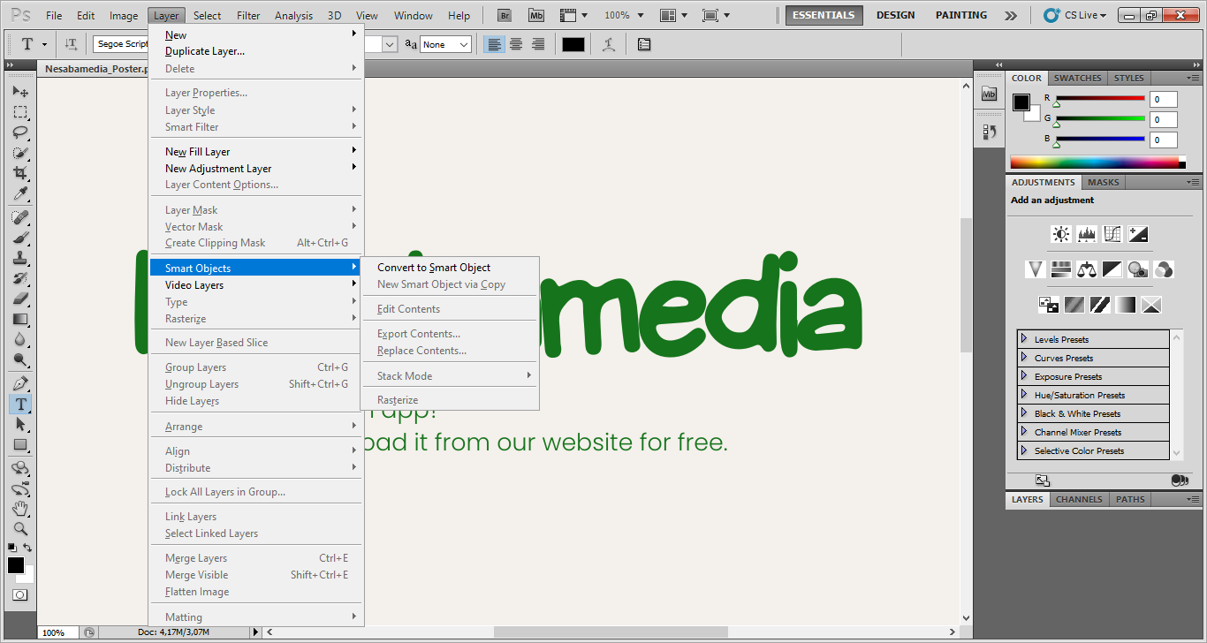The width and height of the screenshot is (1207, 643).
Task: Select the Move tool
Action: [x=19, y=92]
